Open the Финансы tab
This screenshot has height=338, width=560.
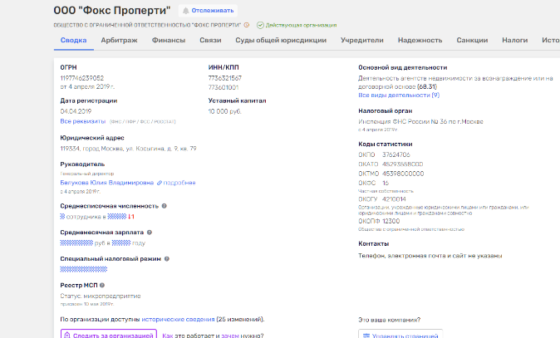[x=168, y=40]
